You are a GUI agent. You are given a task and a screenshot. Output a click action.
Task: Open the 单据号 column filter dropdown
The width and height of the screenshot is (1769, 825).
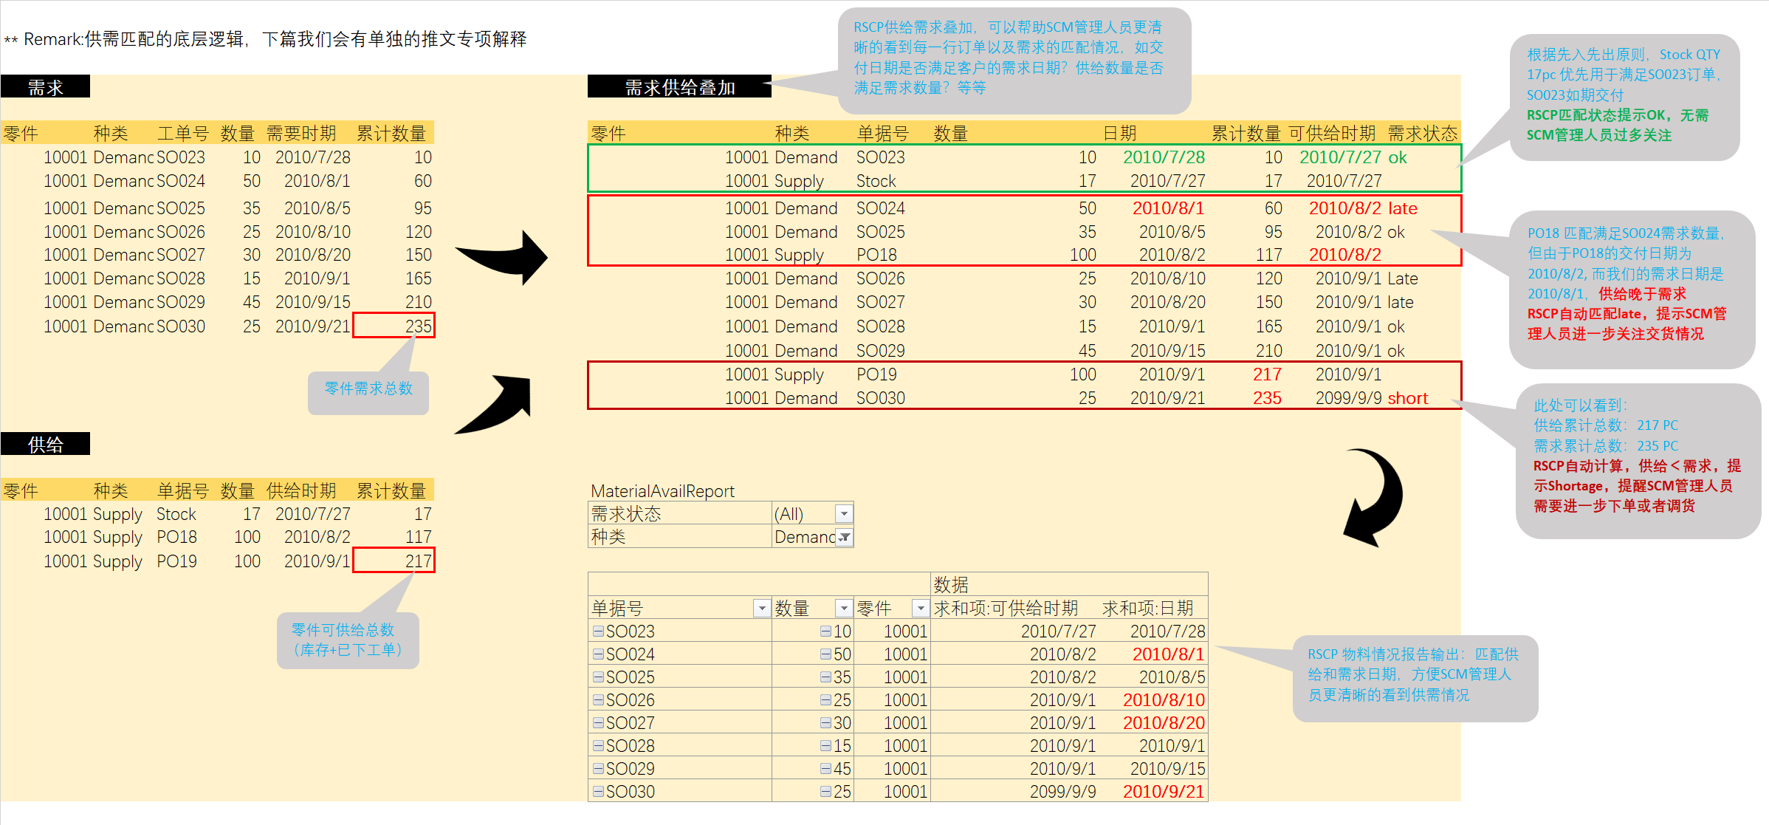[x=761, y=608]
